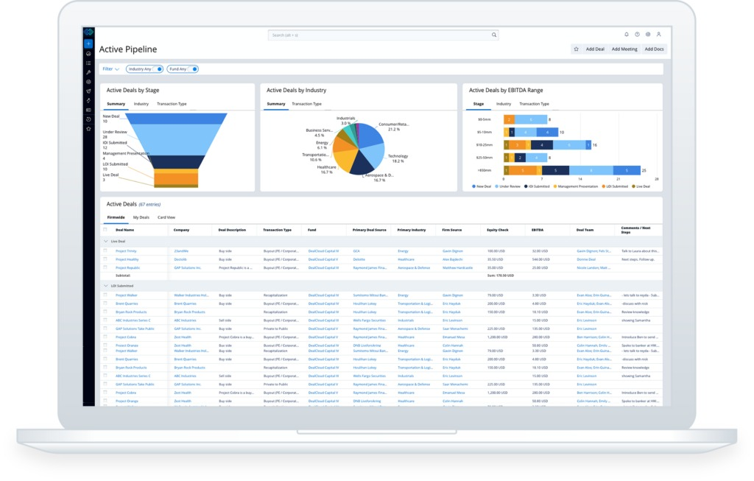Open the help icon in the top bar

[638, 35]
